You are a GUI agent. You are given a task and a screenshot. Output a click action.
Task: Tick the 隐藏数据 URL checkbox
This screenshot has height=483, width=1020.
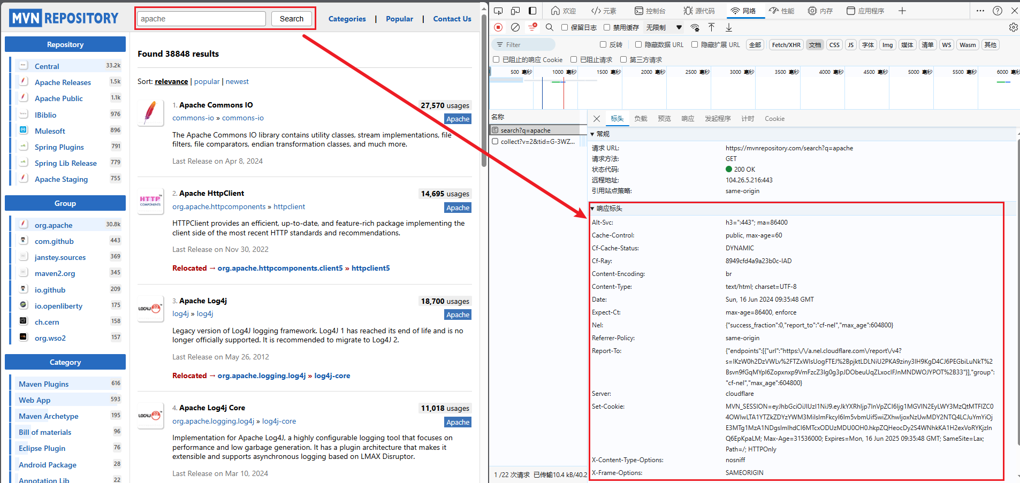[638, 45]
